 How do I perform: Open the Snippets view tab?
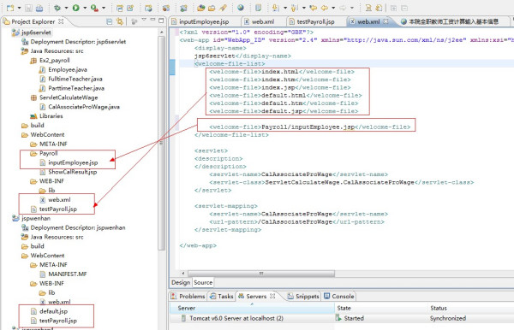(x=303, y=296)
